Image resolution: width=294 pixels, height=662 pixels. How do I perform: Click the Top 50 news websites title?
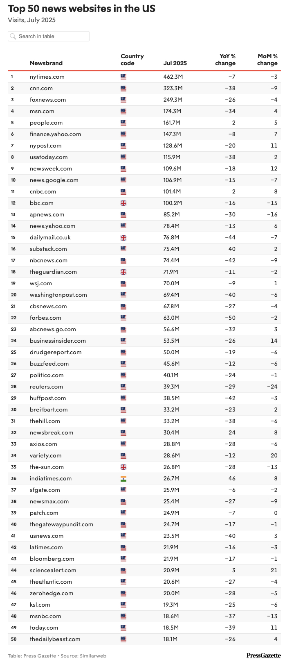click(x=82, y=9)
